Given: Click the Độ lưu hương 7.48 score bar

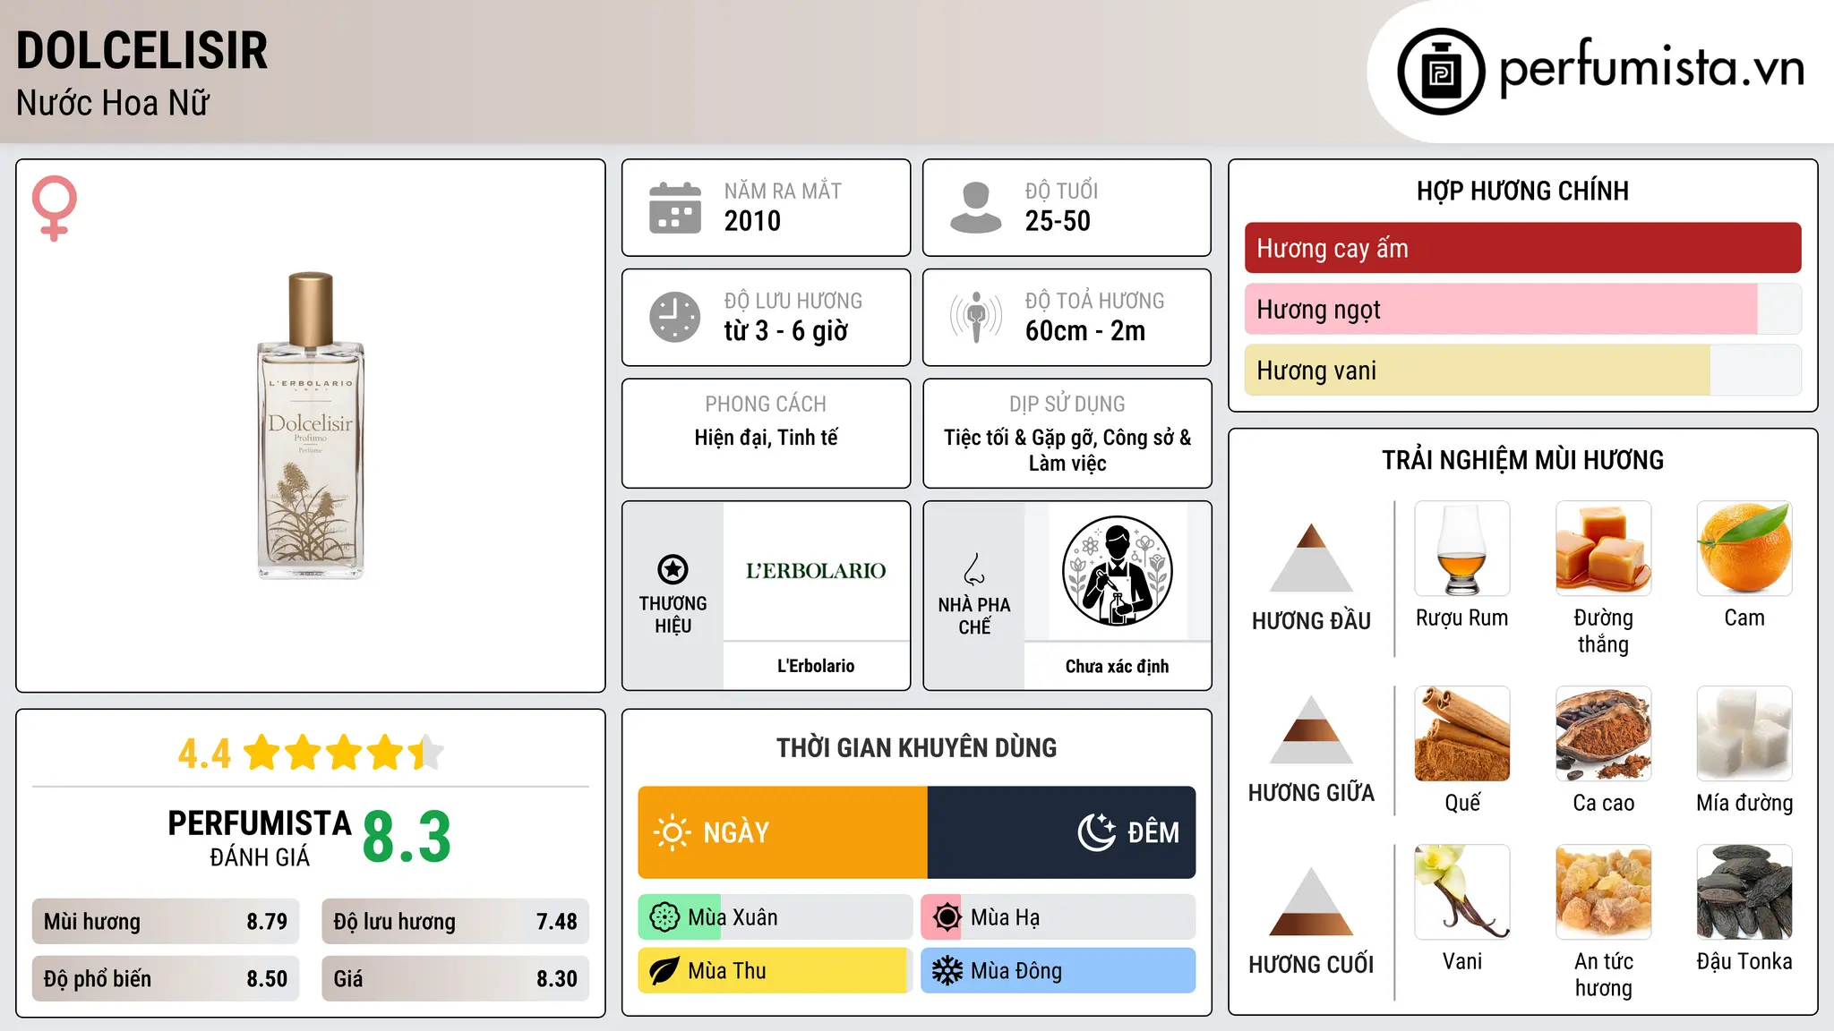Looking at the screenshot, I should pyautogui.click(x=455, y=922).
